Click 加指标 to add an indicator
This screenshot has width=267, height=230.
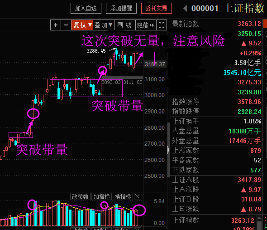pyautogui.click(x=102, y=196)
